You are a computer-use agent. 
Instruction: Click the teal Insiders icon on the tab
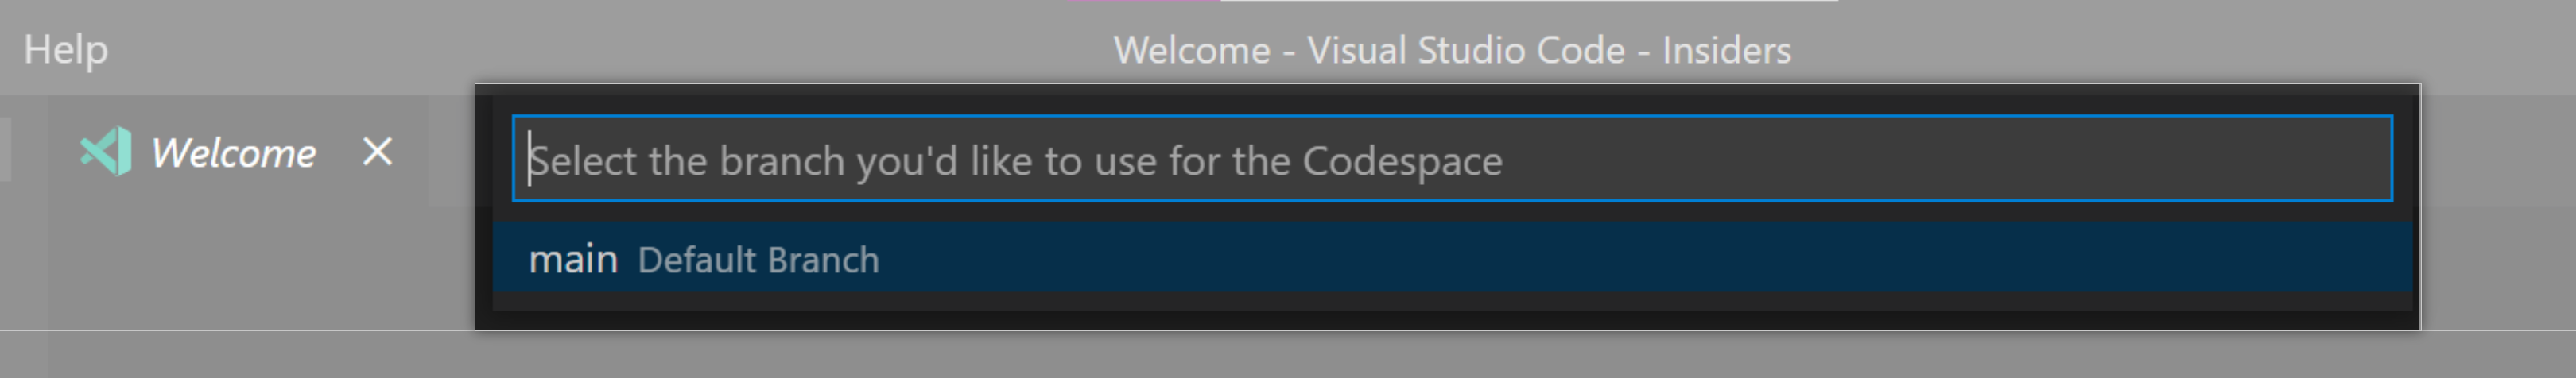tap(106, 152)
